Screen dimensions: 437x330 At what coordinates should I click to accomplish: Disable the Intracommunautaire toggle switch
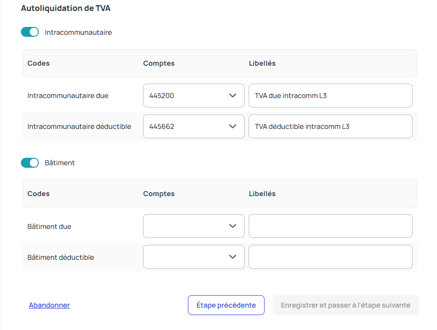[30, 32]
